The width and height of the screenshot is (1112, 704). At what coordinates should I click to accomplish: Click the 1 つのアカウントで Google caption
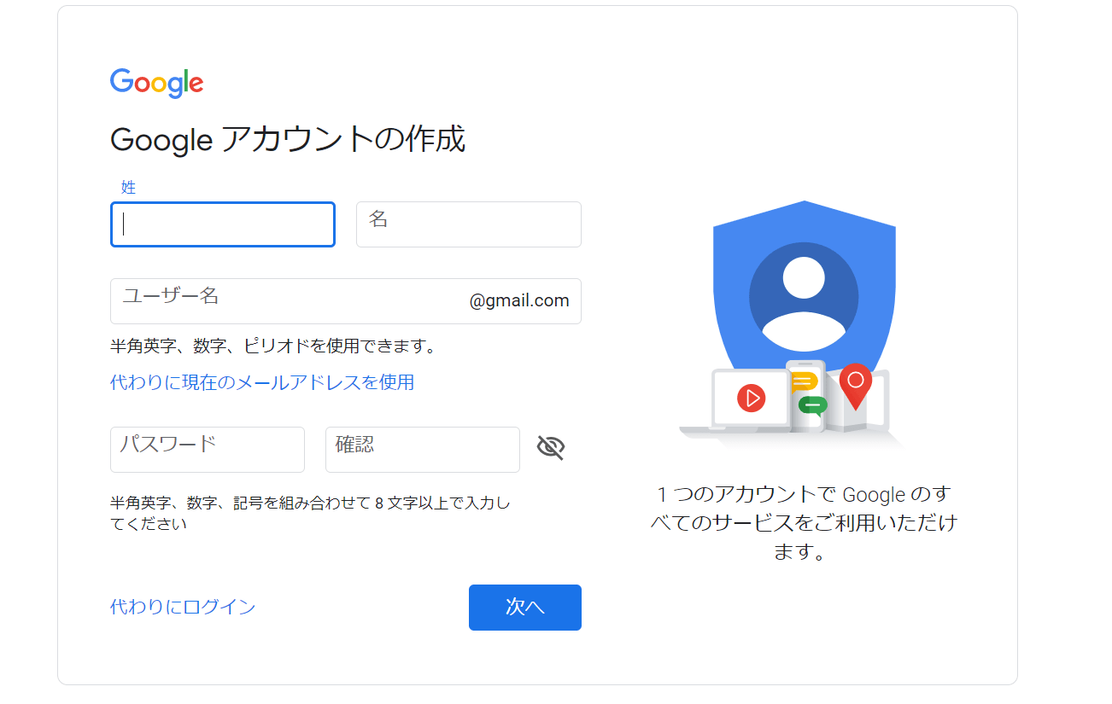pyautogui.click(x=804, y=523)
